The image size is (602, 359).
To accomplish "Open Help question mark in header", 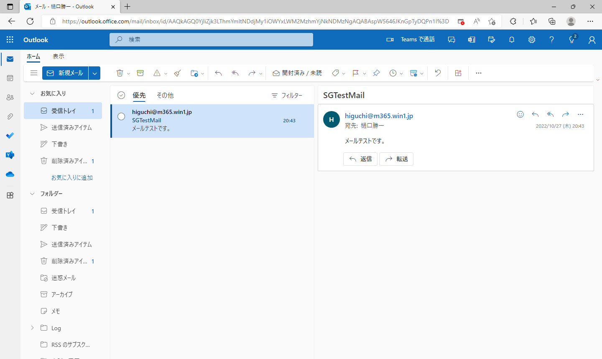I will point(552,40).
